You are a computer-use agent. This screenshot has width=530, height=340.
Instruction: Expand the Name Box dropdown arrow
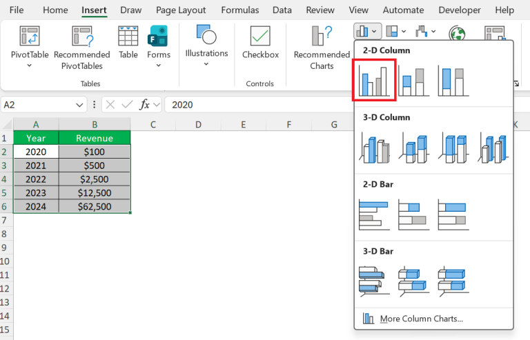pos(79,105)
